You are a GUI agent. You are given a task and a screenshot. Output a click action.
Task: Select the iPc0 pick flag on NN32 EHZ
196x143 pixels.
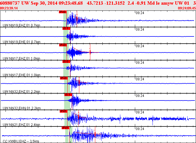point(64,78)
